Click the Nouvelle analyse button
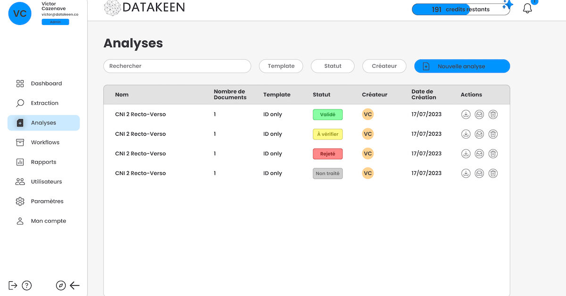This screenshot has height=296, width=566. [462, 66]
